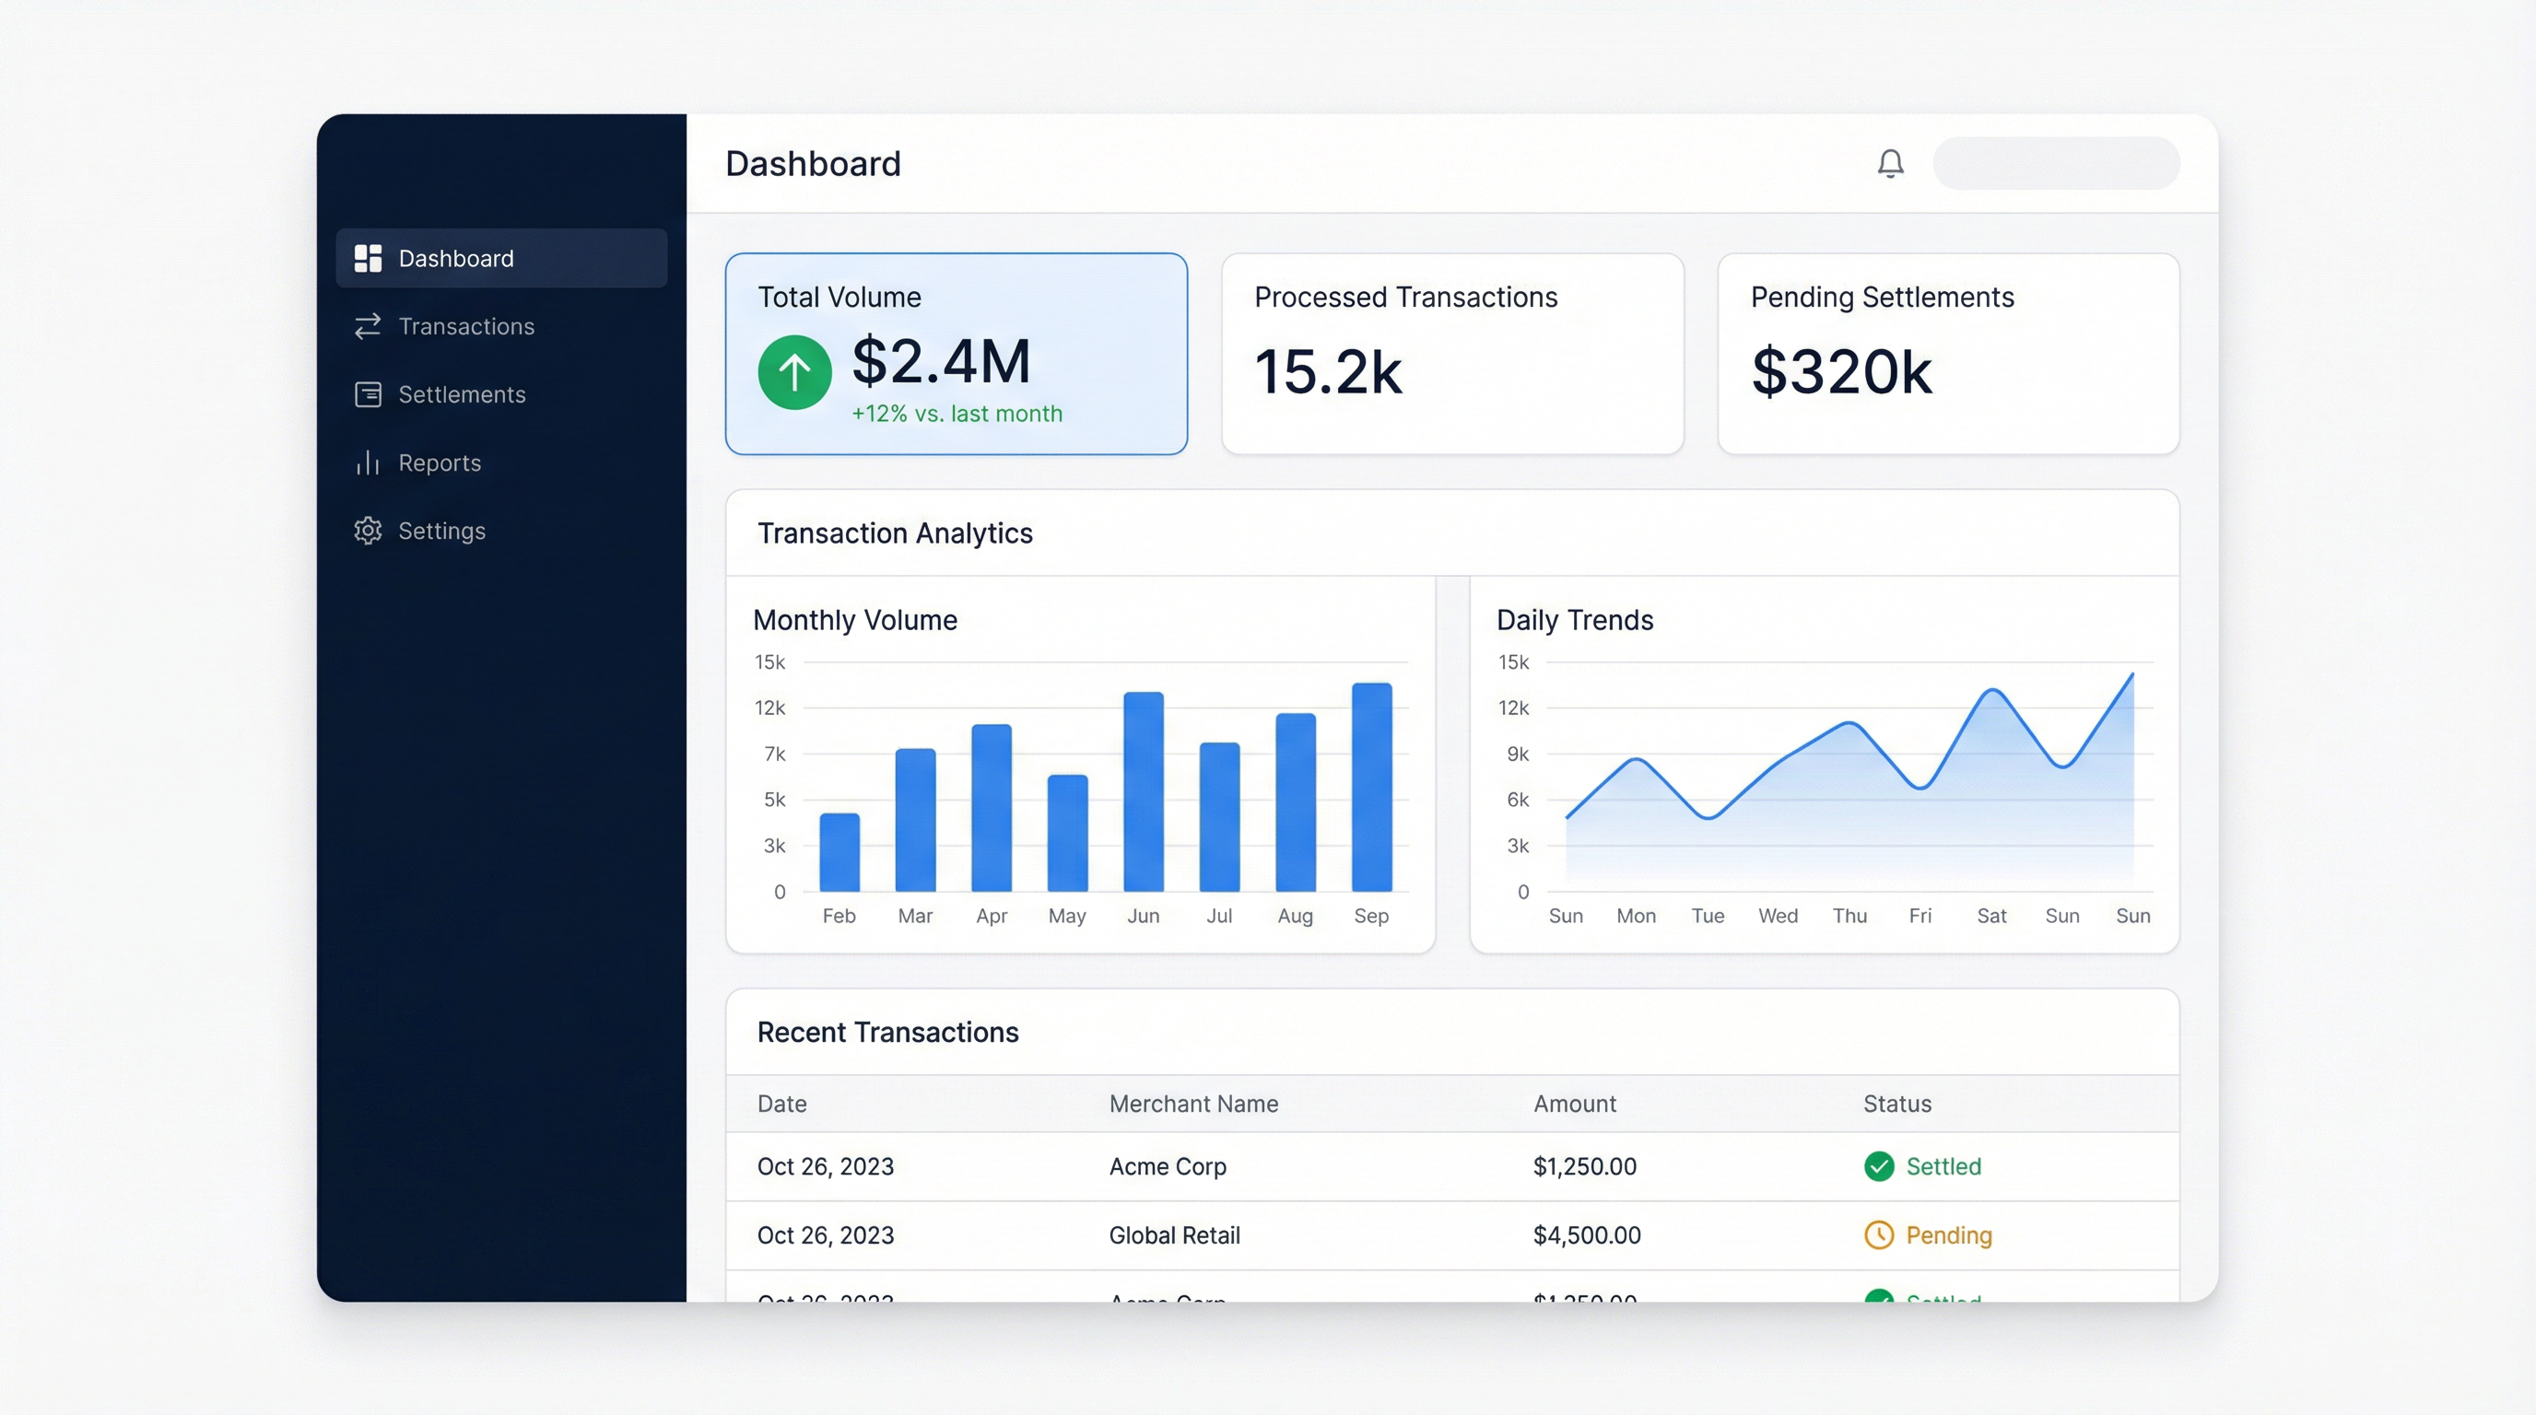Viewport: 2536px width, 1415px height.
Task: Click the Processed Transactions card
Action: 1452,355
